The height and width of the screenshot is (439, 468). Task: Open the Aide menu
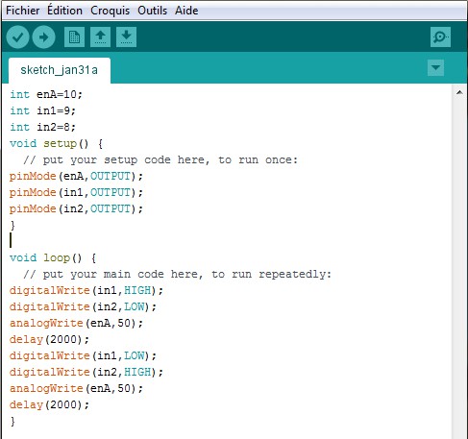pyautogui.click(x=186, y=11)
